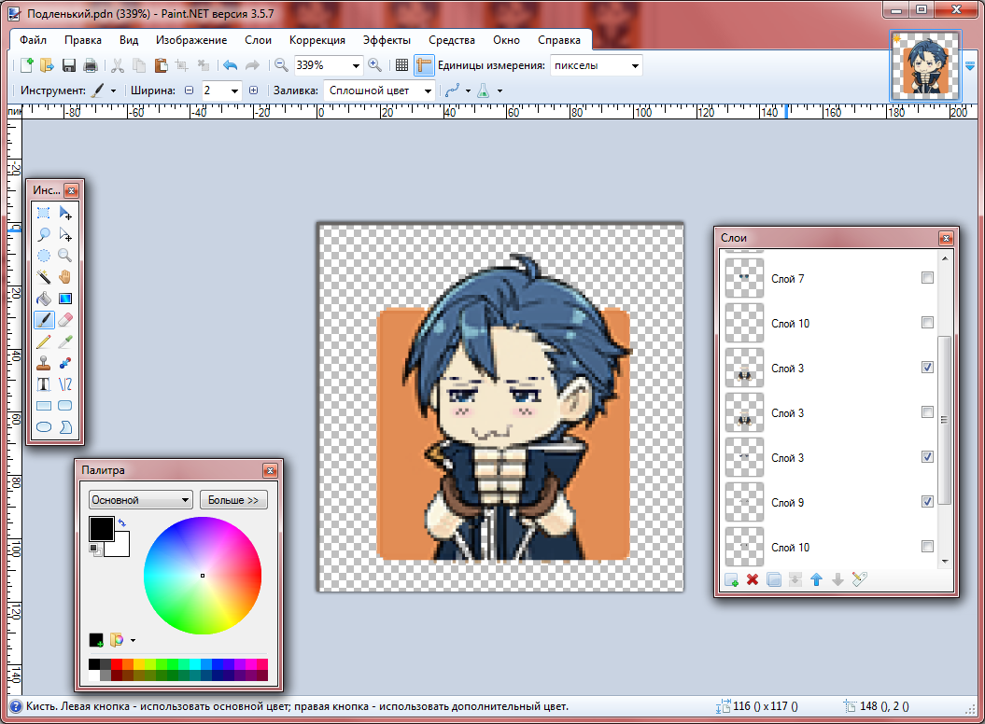Toggle pixel grid display
Viewport: 985px width, 724px height.
point(402,65)
